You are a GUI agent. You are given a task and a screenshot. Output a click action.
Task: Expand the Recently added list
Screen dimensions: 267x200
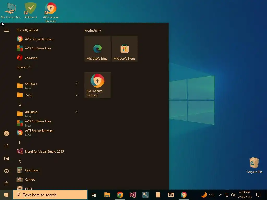23,67
